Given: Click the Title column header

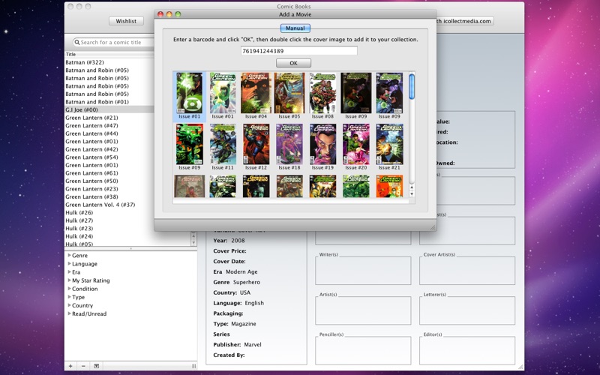Looking at the screenshot, I should [109, 54].
